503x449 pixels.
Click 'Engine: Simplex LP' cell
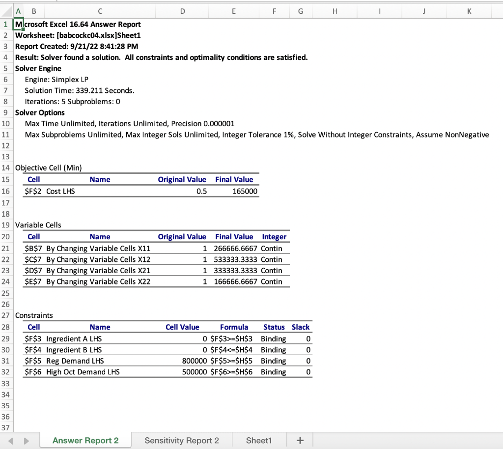[56, 80]
